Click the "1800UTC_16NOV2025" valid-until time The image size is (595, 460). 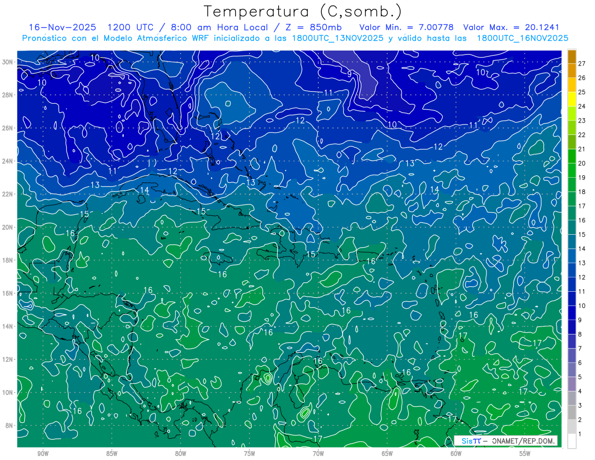click(522, 38)
